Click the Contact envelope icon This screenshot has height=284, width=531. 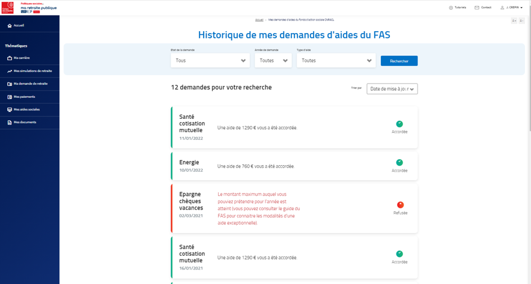pos(477,8)
